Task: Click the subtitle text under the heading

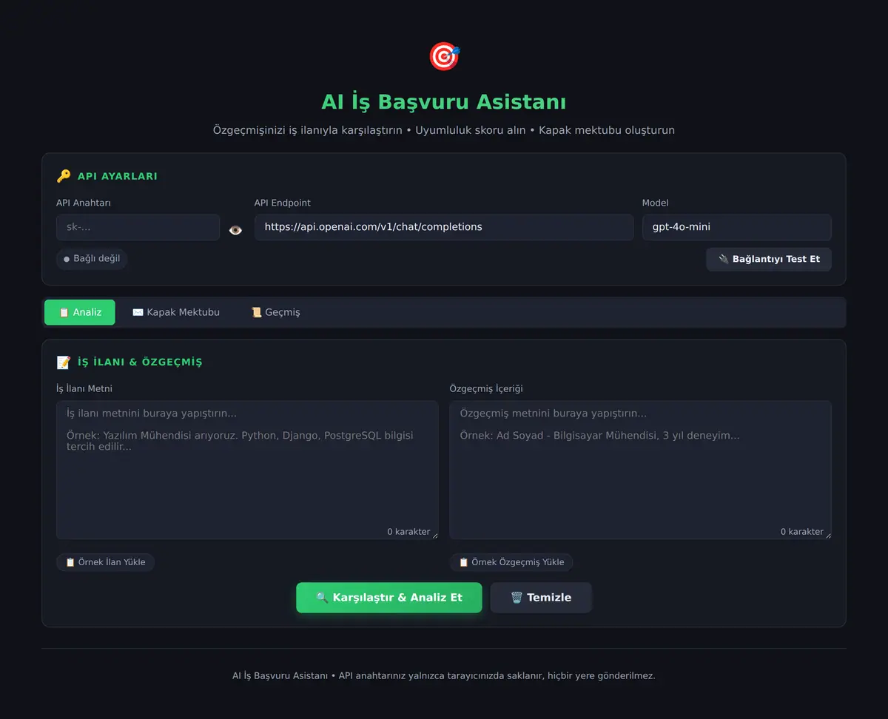Action: click(444, 130)
